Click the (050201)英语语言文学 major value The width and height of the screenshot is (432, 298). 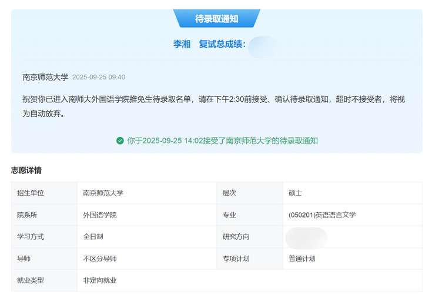click(322, 215)
